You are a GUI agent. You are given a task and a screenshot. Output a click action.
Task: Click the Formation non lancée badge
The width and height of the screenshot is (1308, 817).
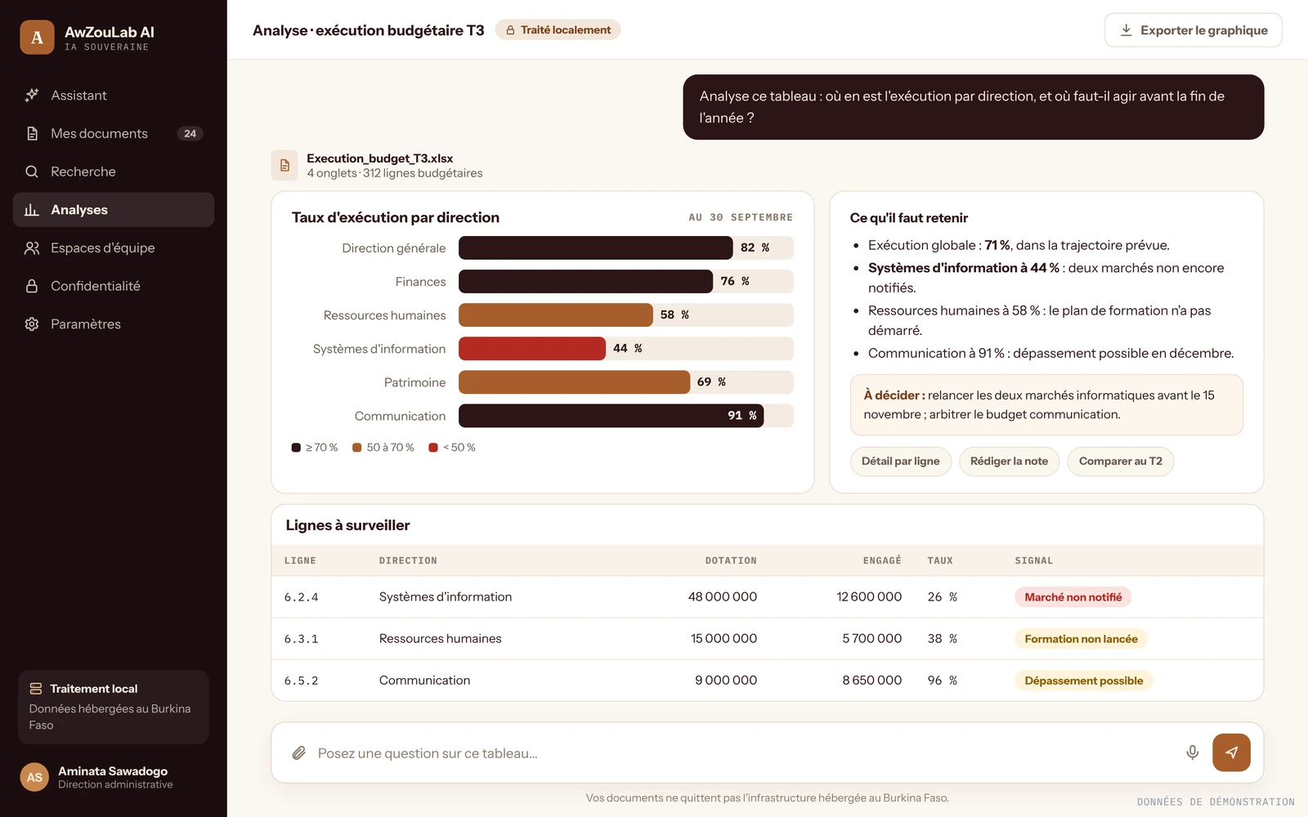tap(1081, 639)
